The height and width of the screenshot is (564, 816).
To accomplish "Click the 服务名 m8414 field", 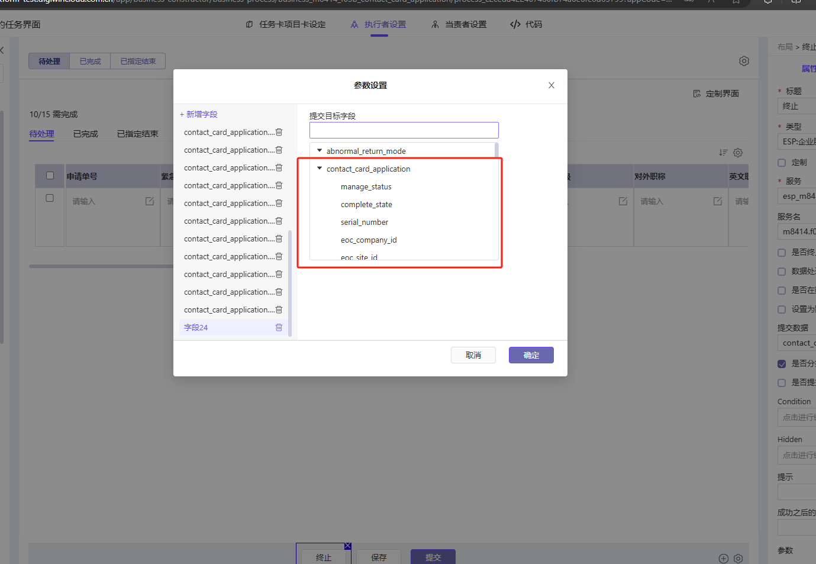I will click(796, 231).
